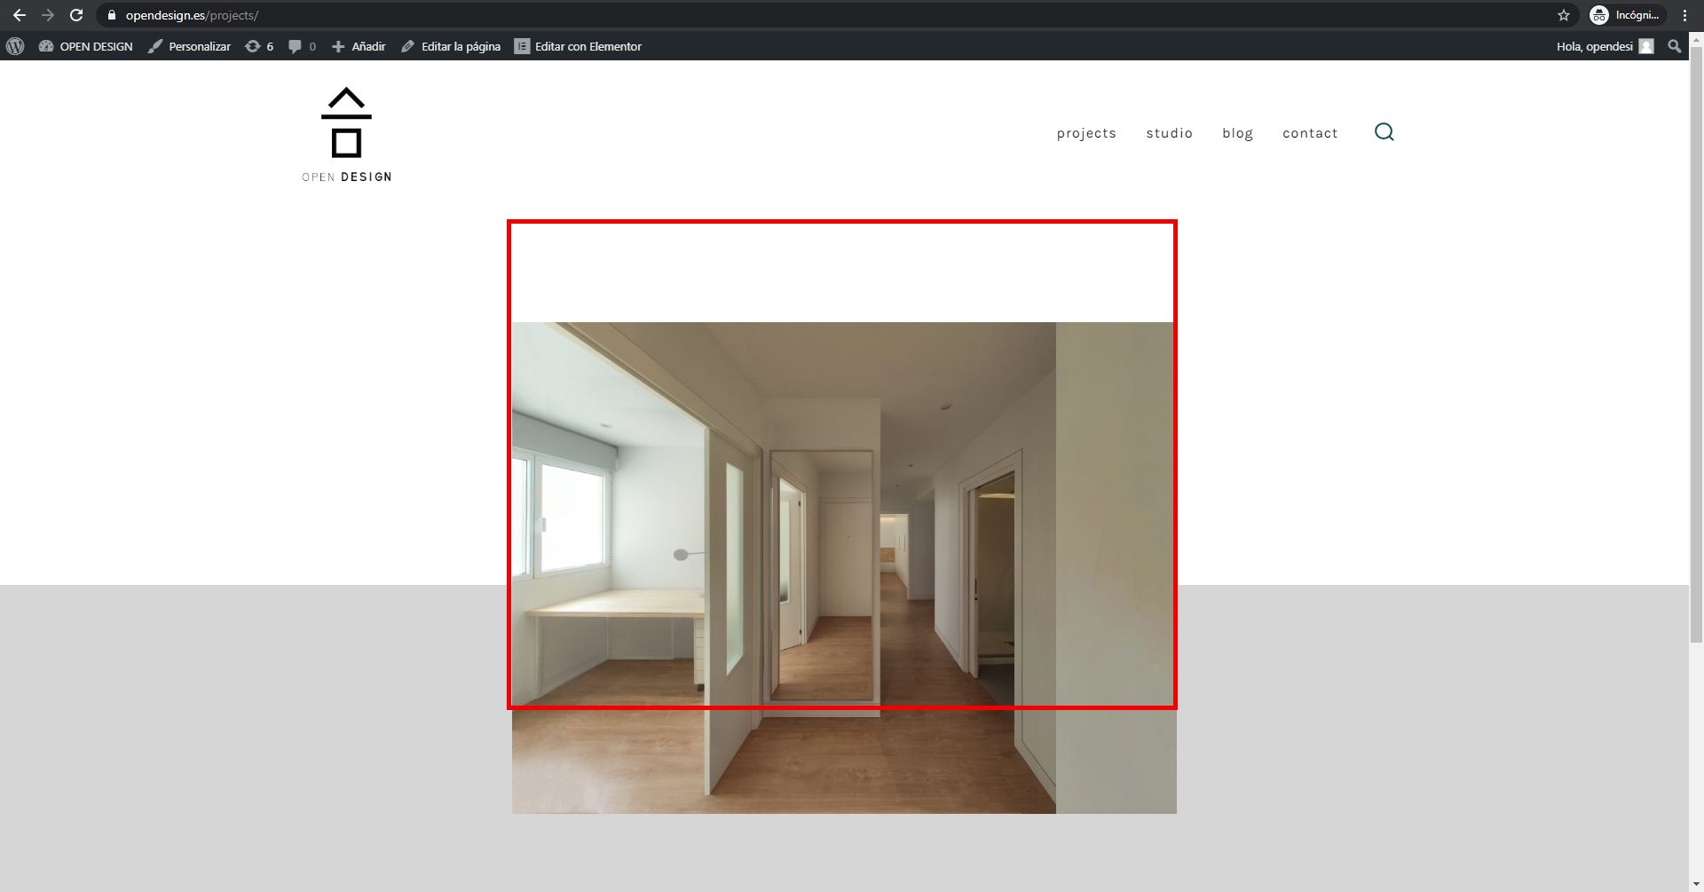Go to the studio nav link
1704x892 pixels.
[x=1169, y=133]
